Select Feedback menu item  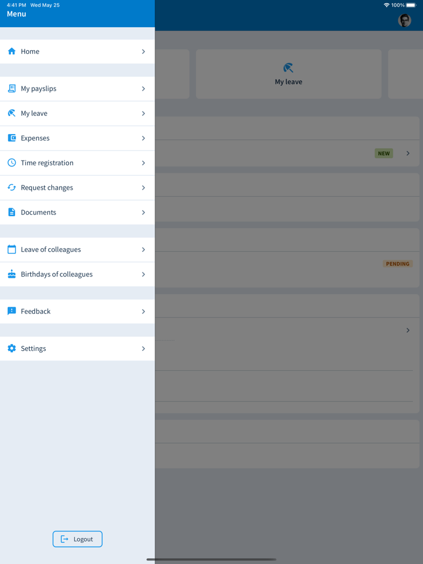tap(77, 311)
